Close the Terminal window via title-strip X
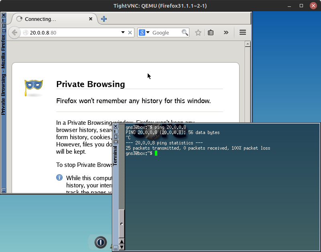The height and width of the screenshot is (252, 321). 116,126
